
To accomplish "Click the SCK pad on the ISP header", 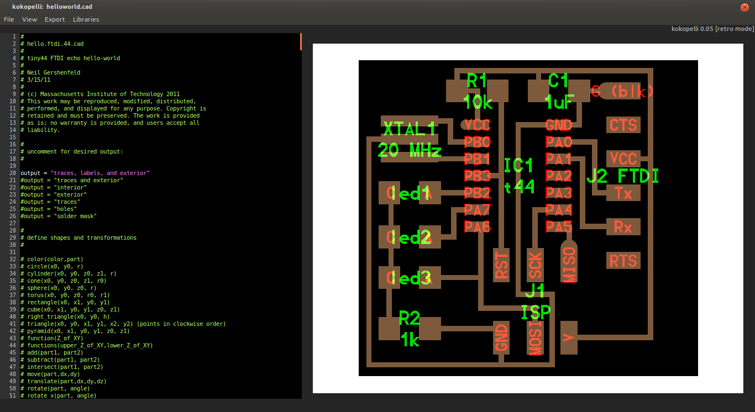I will point(535,265).
